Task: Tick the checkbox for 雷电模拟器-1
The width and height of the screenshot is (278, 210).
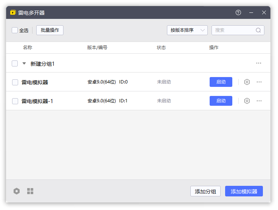Action: (15, 101)
